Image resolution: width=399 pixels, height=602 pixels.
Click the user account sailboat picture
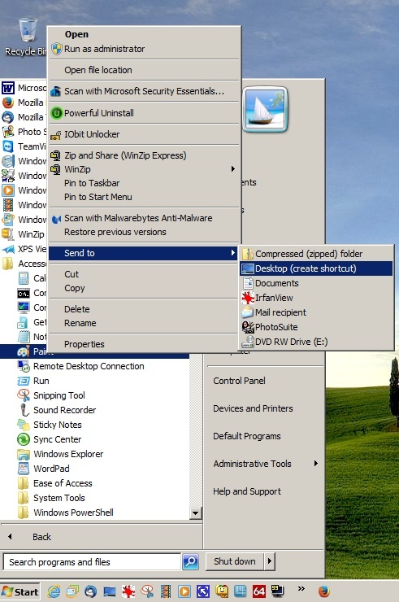pos(265,109)
